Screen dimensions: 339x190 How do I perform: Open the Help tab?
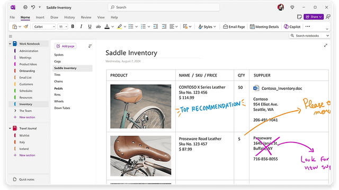[x=114, y=17]
